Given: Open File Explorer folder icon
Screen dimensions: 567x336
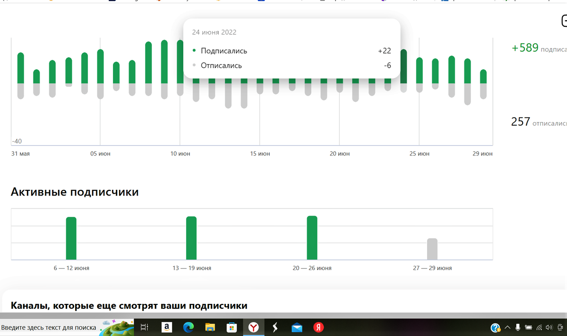Looking at the screenshot, I should (210, 327).
